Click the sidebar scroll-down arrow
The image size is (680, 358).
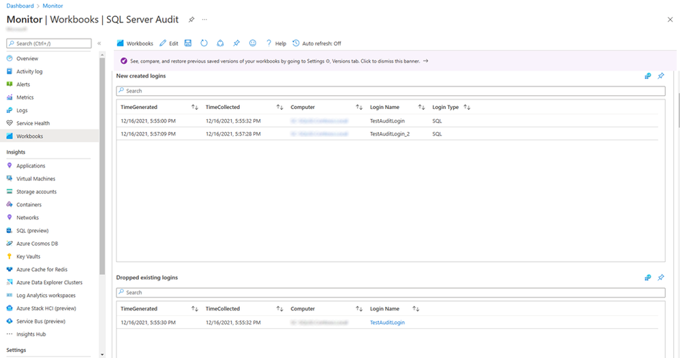102,355
